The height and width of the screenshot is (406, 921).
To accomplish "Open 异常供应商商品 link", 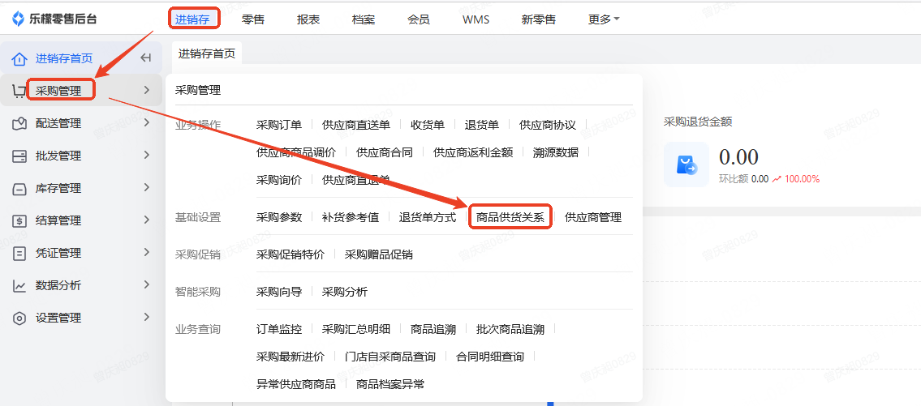I will pyautogui.click(x=296, y=384).
